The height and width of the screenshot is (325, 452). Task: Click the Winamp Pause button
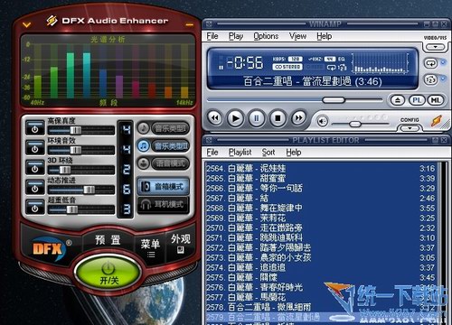point(257,118)
